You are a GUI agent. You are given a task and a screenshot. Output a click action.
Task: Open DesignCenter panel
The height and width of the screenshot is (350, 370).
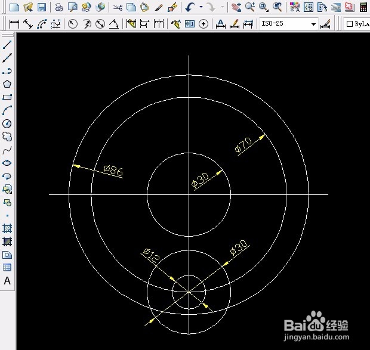tap(309, 7)
